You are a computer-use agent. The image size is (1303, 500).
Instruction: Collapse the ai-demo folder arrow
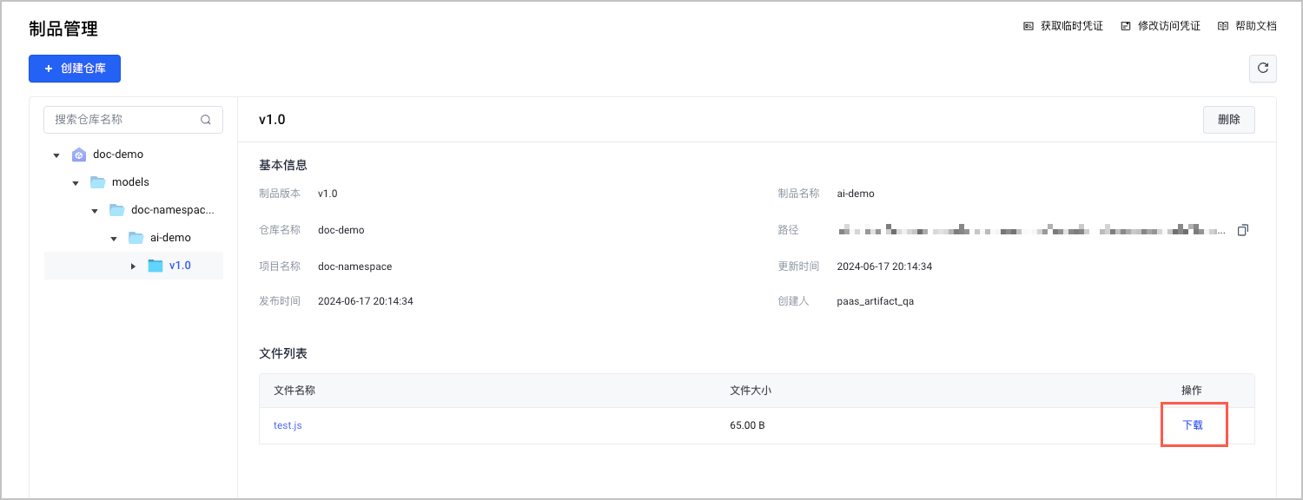114,239
